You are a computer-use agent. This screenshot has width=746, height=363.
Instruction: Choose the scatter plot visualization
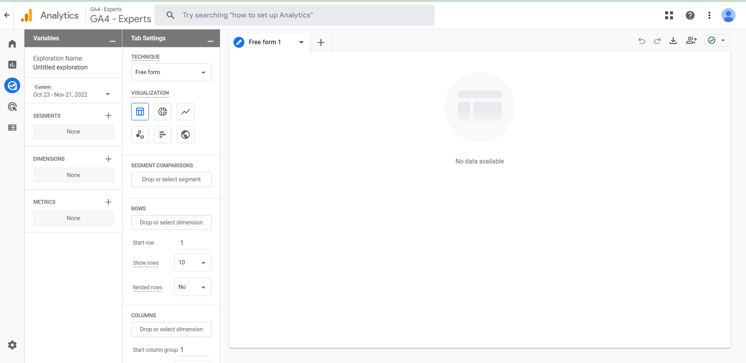(x=140, y=135)
